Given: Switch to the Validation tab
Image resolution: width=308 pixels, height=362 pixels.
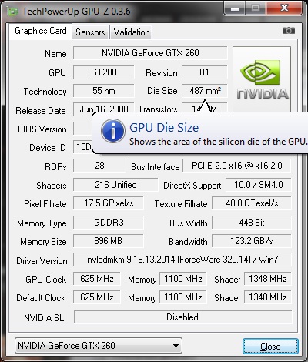Looking at the screenshot, I should (132, 32).
